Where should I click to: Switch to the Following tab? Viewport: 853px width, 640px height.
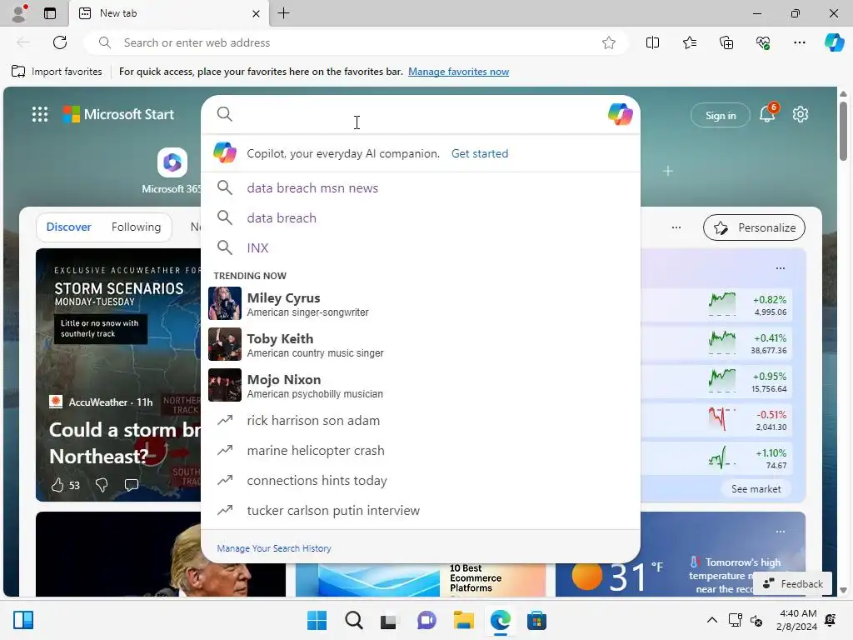click(136, 227)
